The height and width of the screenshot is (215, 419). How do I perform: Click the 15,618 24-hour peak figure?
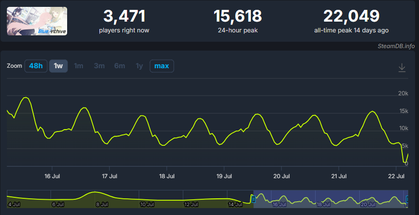click(x=238, y=16)
